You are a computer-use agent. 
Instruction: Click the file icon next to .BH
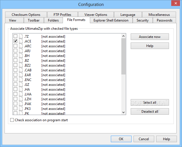21,56
